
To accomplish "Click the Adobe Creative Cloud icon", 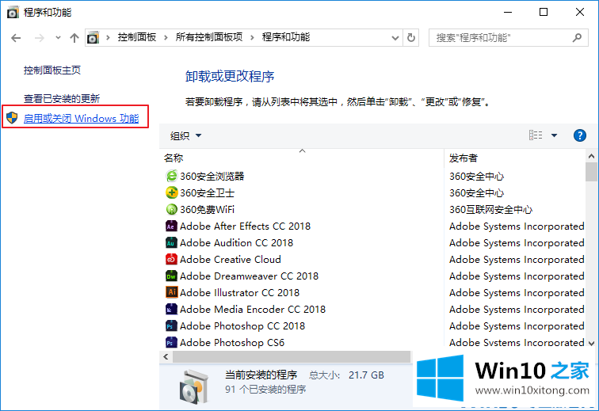I will click(x=171, y=260).
